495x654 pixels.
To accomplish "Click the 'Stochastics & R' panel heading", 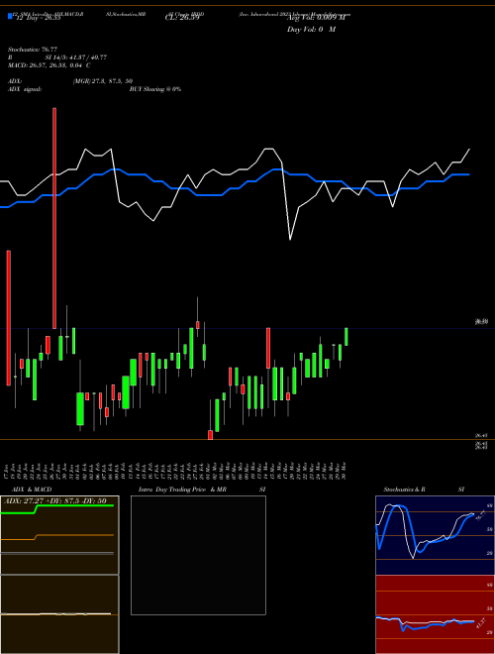I will [404, 490].
